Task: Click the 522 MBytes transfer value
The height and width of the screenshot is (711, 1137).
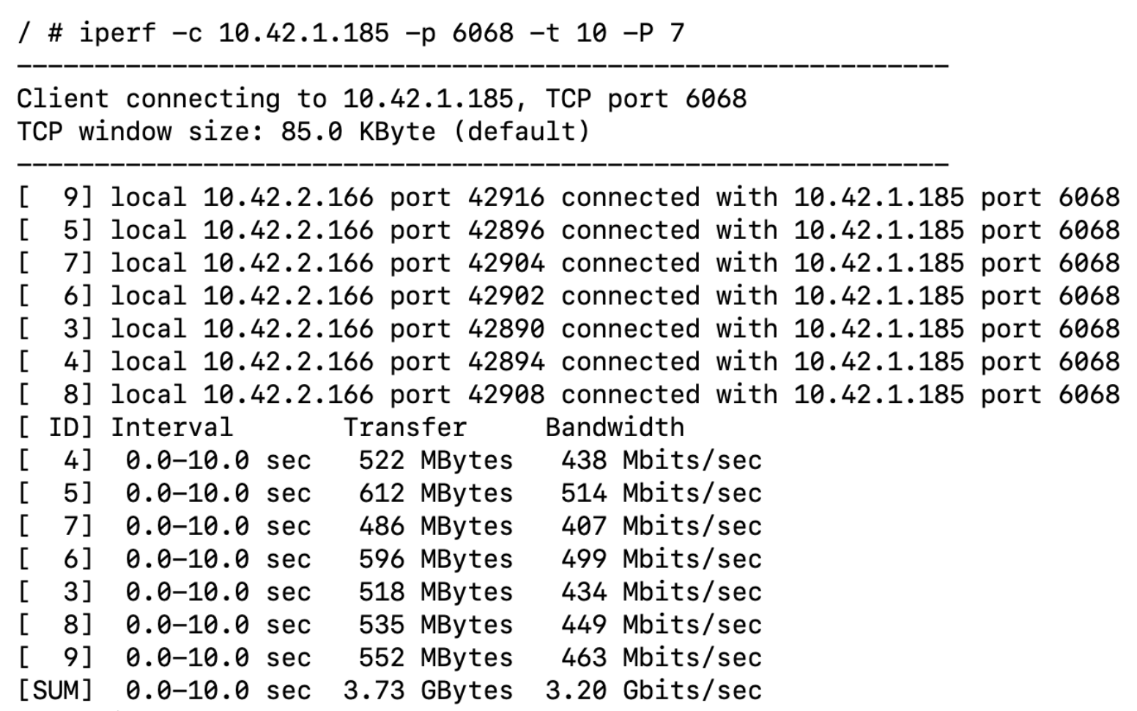Action: click(435, 460)
